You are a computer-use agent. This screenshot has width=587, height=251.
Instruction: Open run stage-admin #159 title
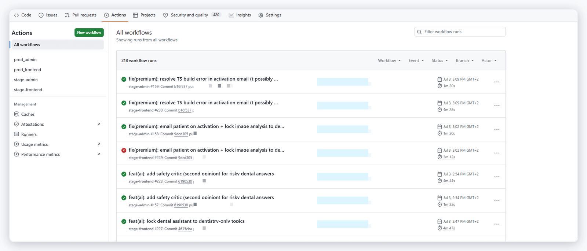203,79
